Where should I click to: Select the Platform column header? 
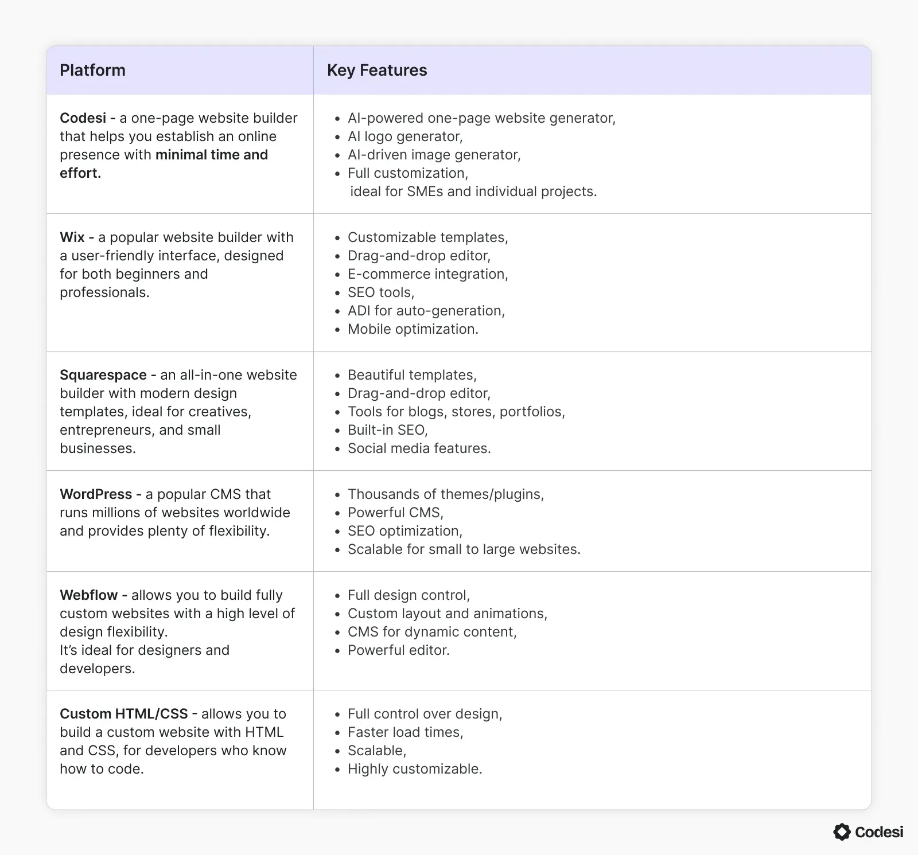click(92, 70)
